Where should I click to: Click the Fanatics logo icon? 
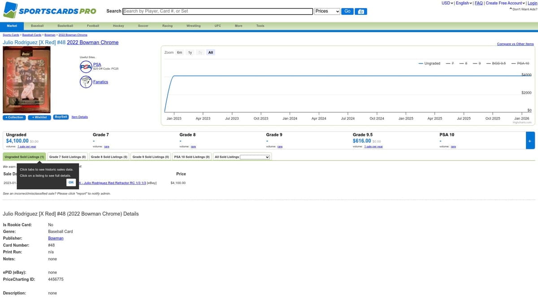click(86, 82)
